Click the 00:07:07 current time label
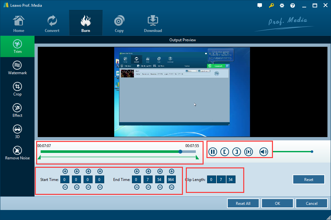331x220 pixels. click(x=44, y=146)
